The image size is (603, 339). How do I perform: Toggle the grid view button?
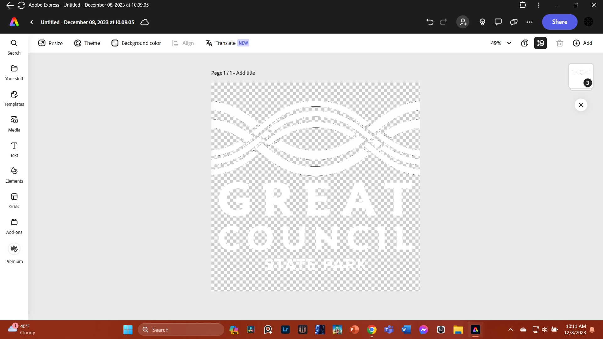point(541,43)
